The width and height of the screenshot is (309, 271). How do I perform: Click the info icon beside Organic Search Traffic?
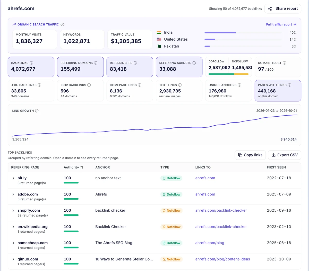pyautogui.click(x=62, y=24)
